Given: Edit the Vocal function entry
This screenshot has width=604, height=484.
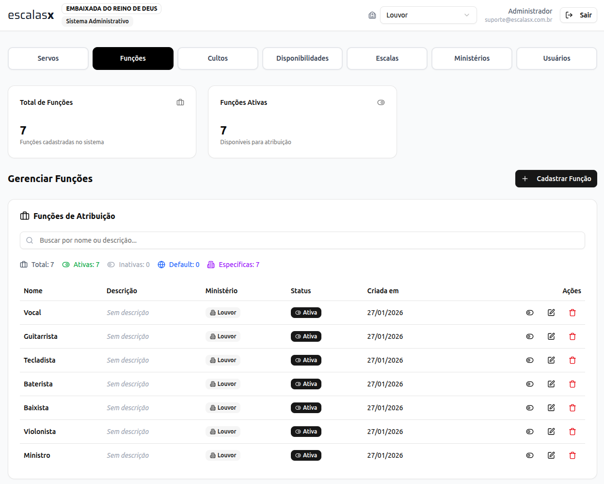Looking at the screenshot, I should [x=551, y=313].
